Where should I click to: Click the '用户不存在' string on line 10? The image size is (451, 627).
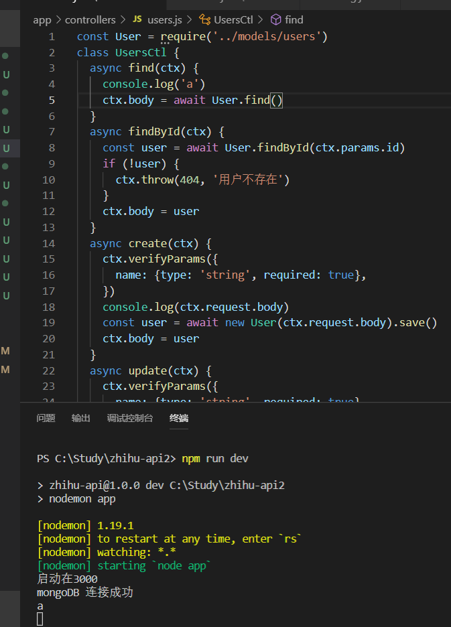pyautogui.click(x=248, y=179)
